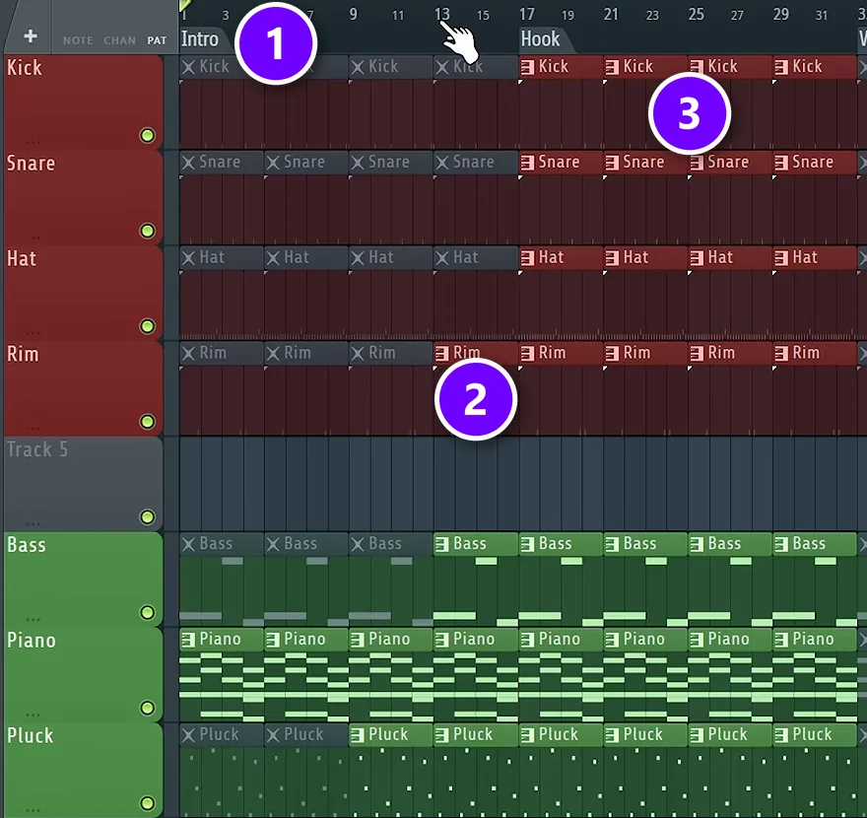
Task: Click muted X icon on Kick clip at bar 9
Action: point(358,67)
